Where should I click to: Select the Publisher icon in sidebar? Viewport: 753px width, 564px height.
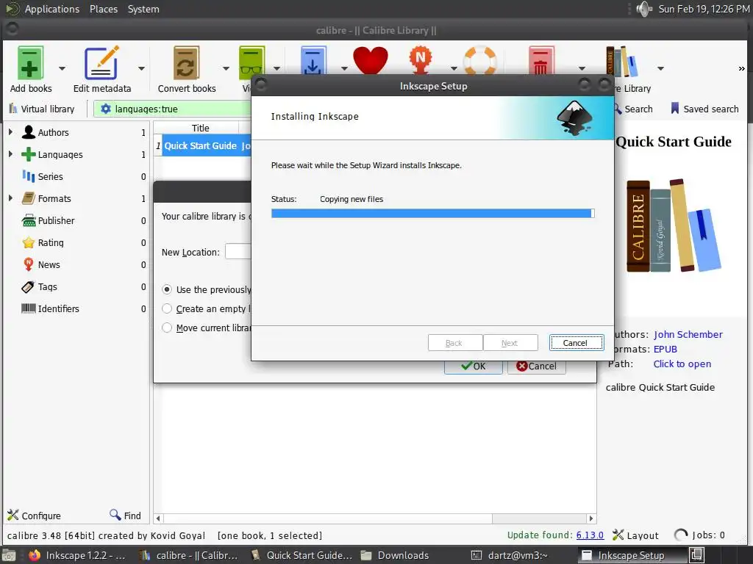pos(29,220)
